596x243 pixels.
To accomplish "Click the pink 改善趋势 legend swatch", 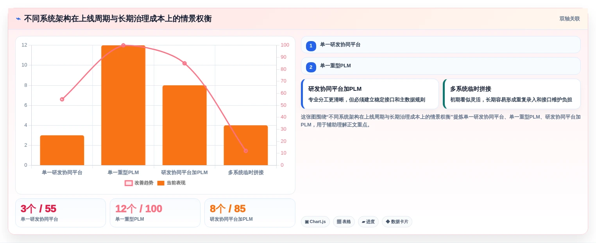I will click(129, 183).
